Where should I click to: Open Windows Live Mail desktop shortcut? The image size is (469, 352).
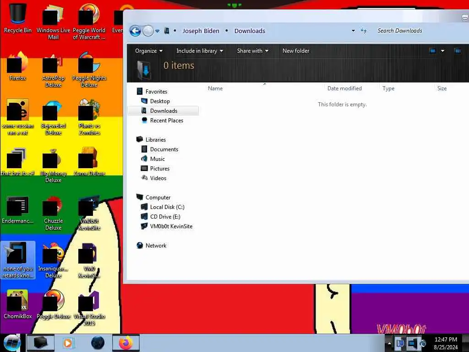(x=53, y=22)
